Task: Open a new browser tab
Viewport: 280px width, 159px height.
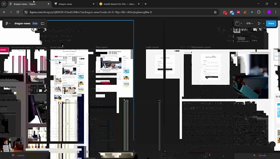Action: [146, 4]
